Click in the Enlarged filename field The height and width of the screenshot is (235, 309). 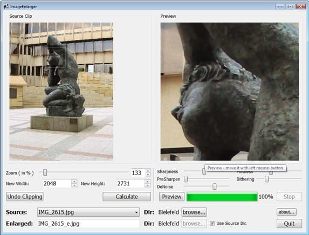(88, 224)
